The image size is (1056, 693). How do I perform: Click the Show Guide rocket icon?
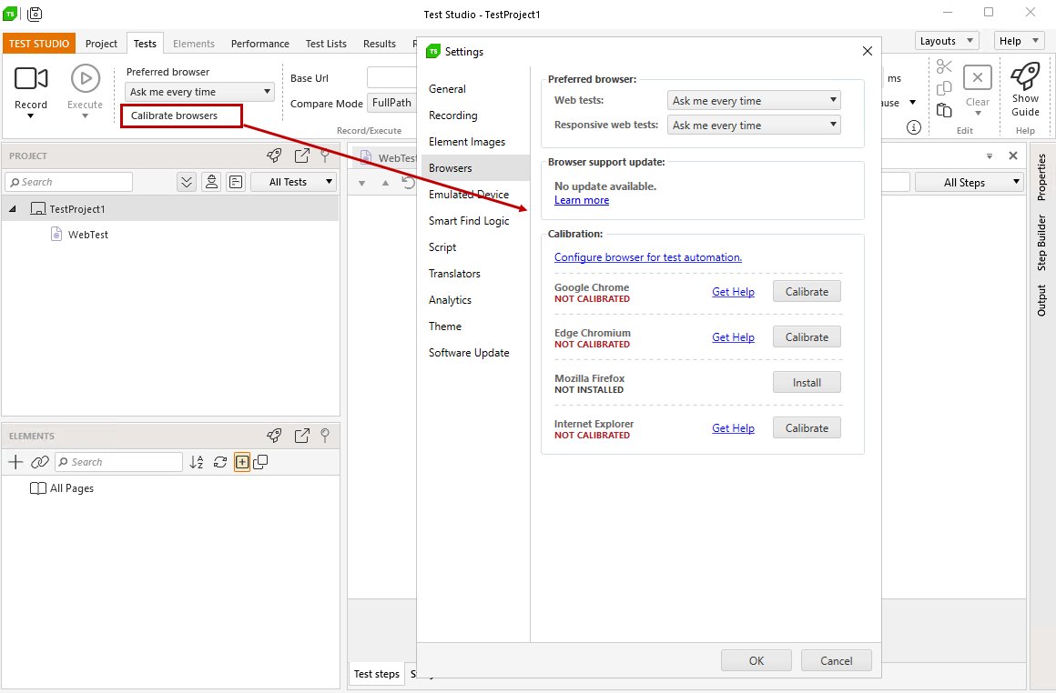point(1025,76)
